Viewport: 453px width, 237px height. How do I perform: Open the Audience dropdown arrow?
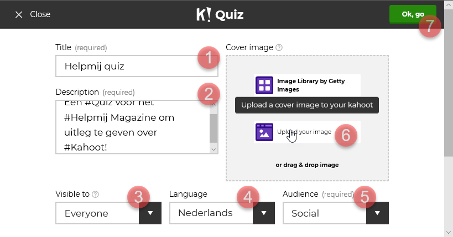point(377,213)
